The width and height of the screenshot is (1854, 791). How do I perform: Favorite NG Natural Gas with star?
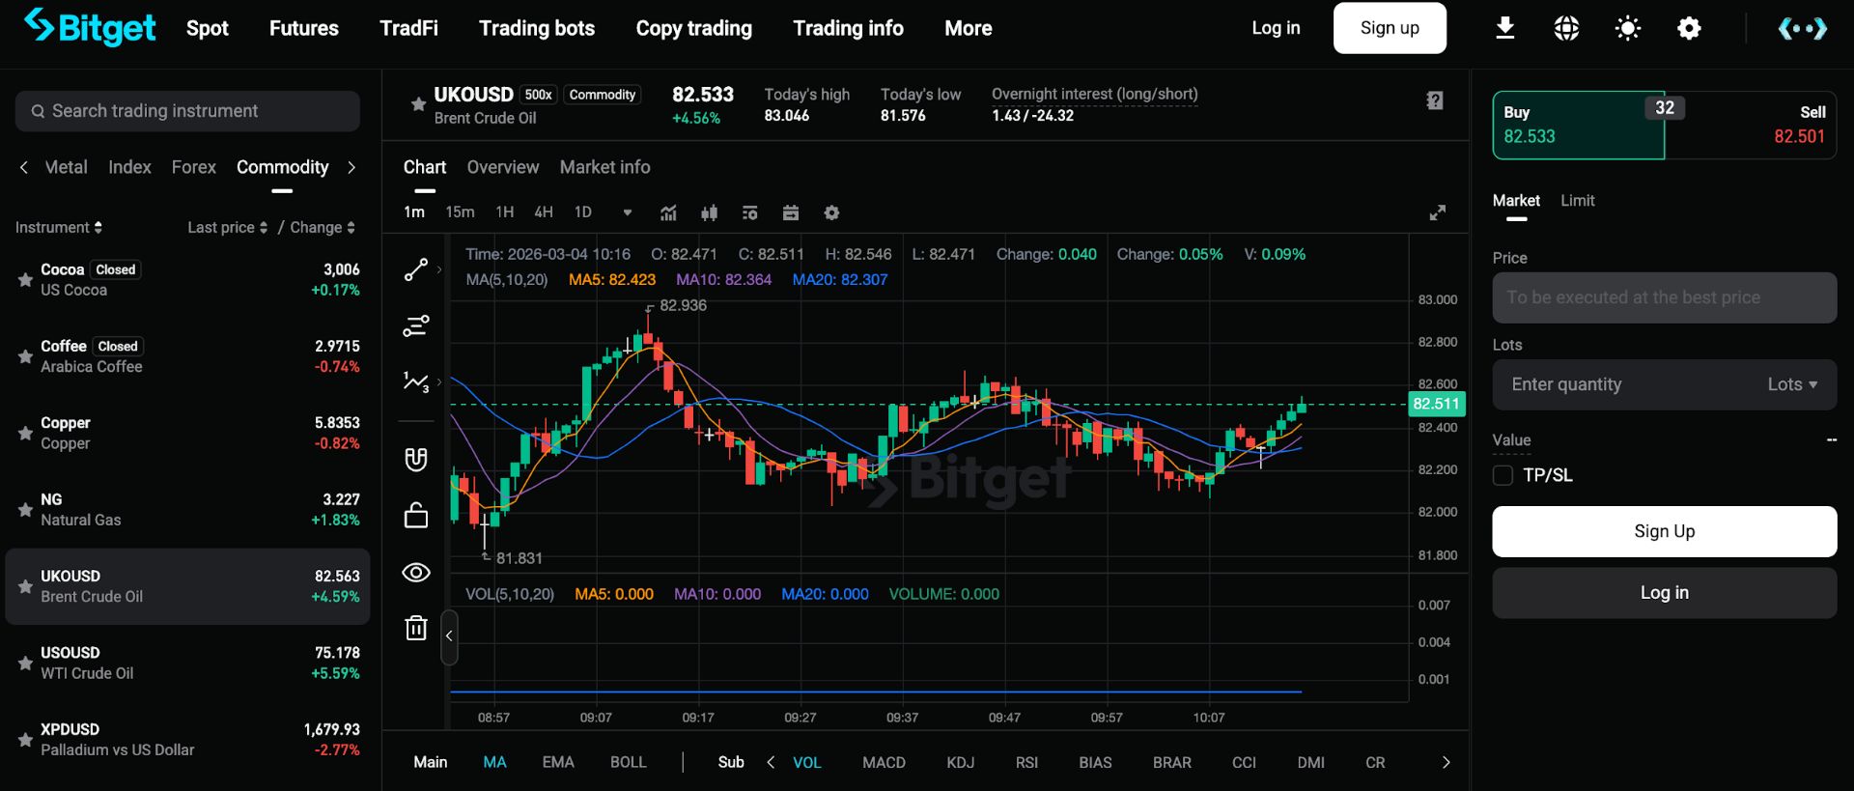(x=25, y=509)
